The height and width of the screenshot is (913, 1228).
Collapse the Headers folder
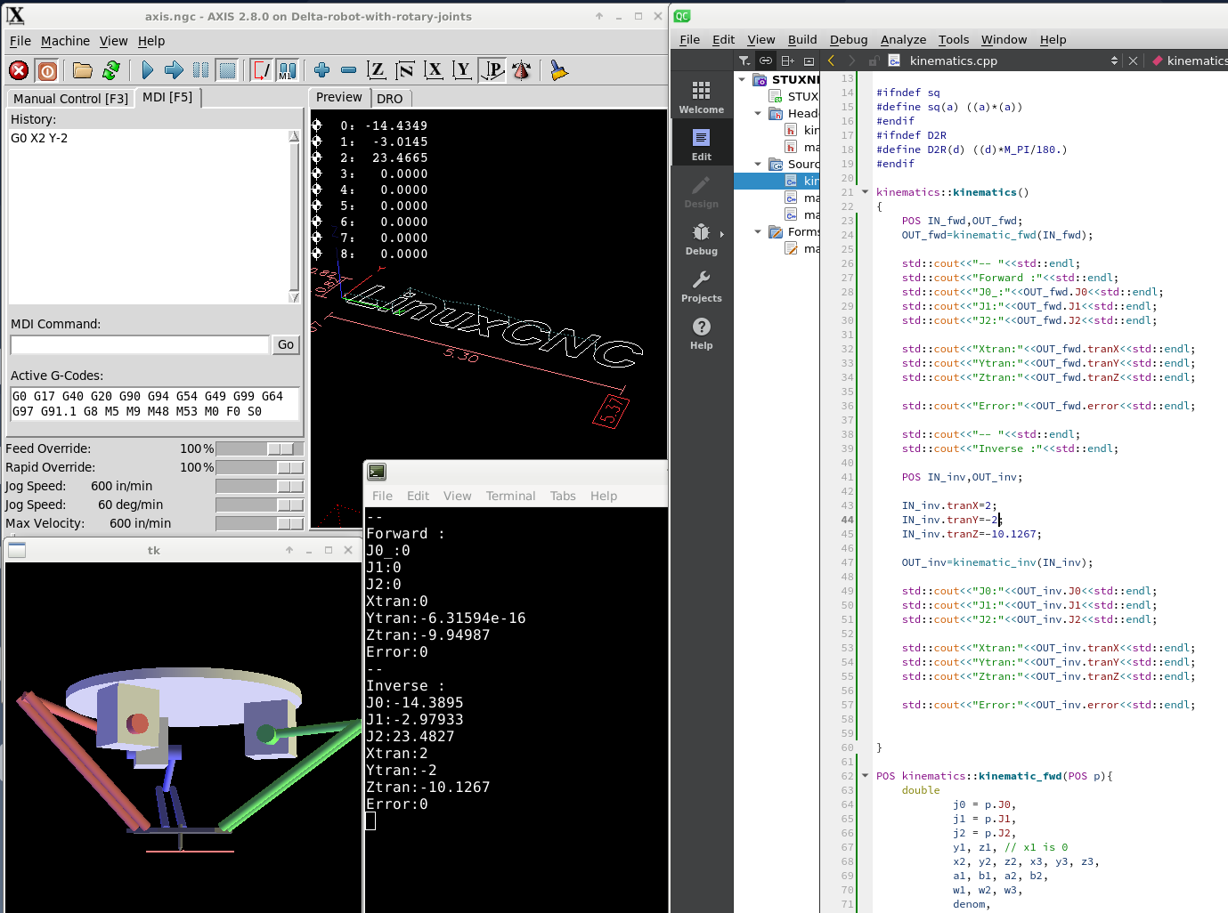click(758, 114)
